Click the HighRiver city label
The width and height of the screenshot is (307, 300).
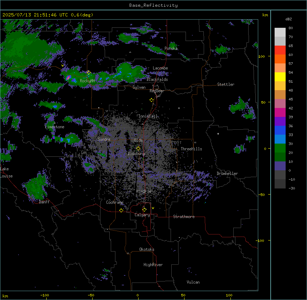(x=153, y=265)
